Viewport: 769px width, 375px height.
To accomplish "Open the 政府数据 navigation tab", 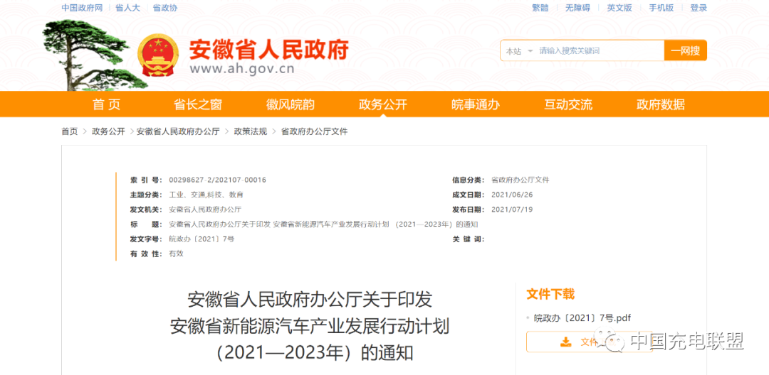I will coord(660,104).
